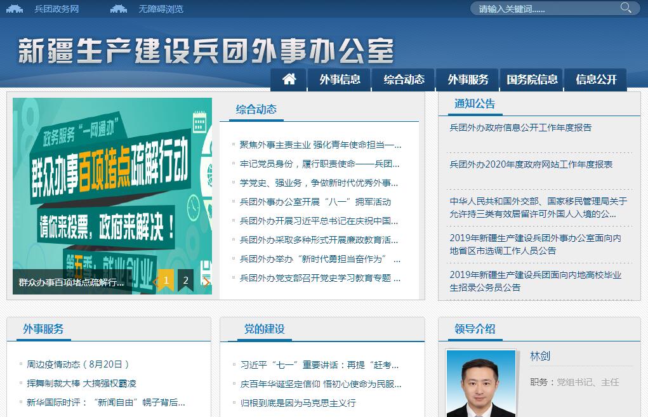Select the 国务院信息 navigation item
The image size is (648, 417).
click(532, 79)
